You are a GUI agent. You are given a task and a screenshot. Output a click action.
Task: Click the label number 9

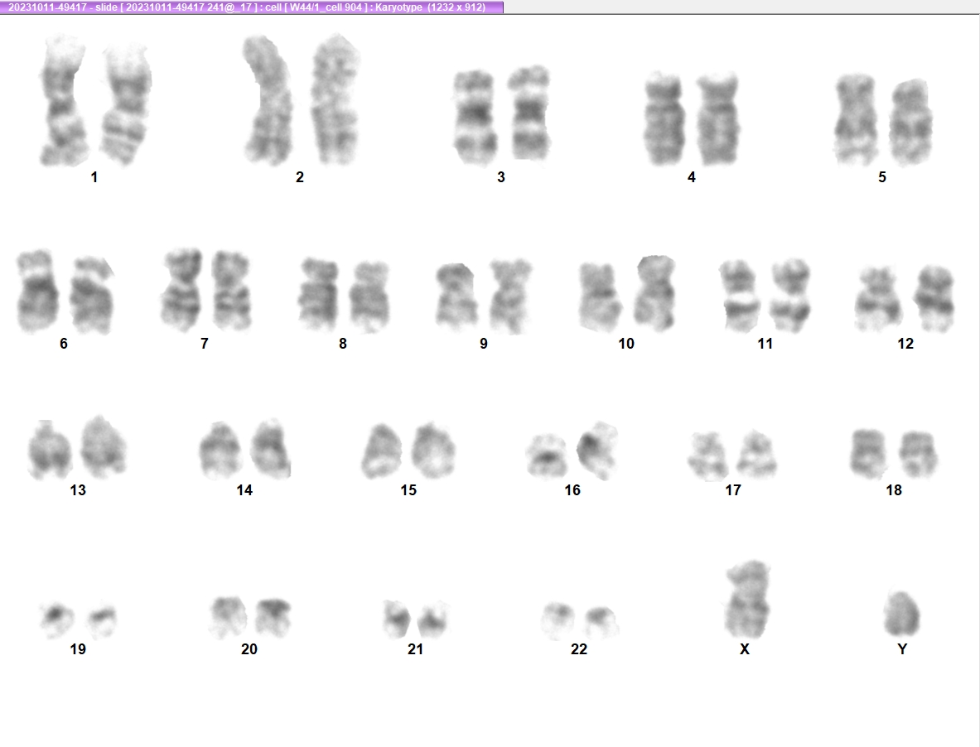click(x=484, y=344)
